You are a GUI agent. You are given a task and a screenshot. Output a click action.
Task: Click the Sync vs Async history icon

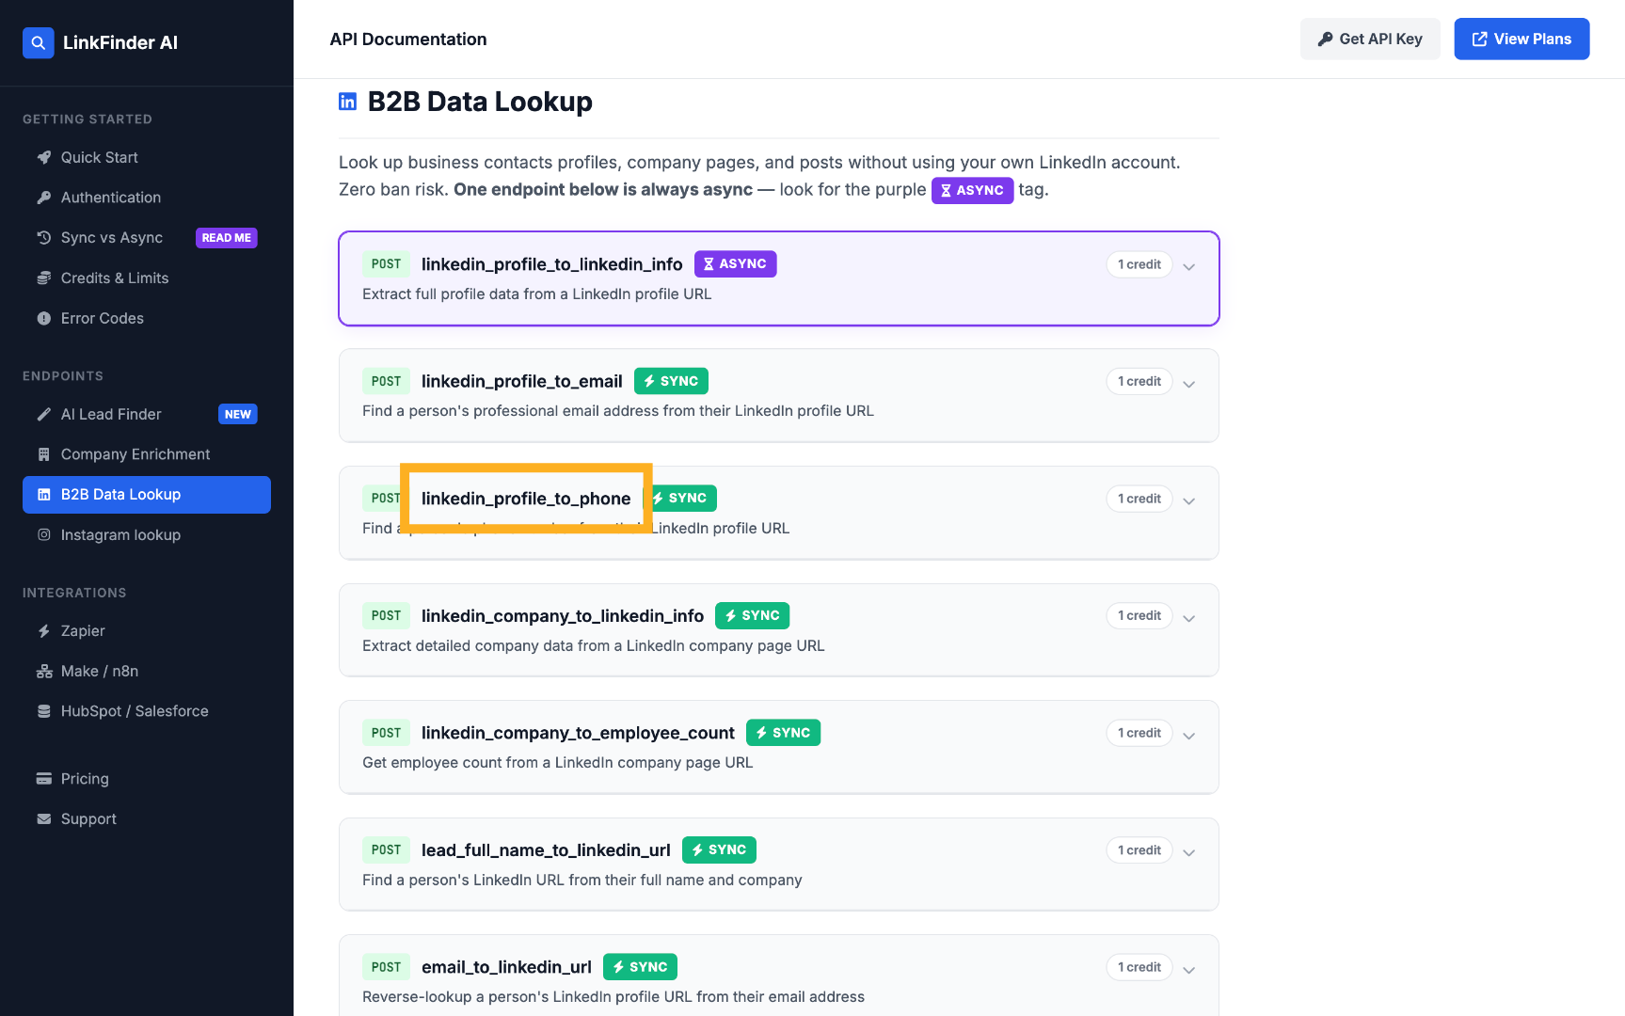[x=44, y=238]
